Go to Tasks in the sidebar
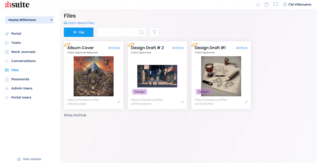 click(16, 43)
